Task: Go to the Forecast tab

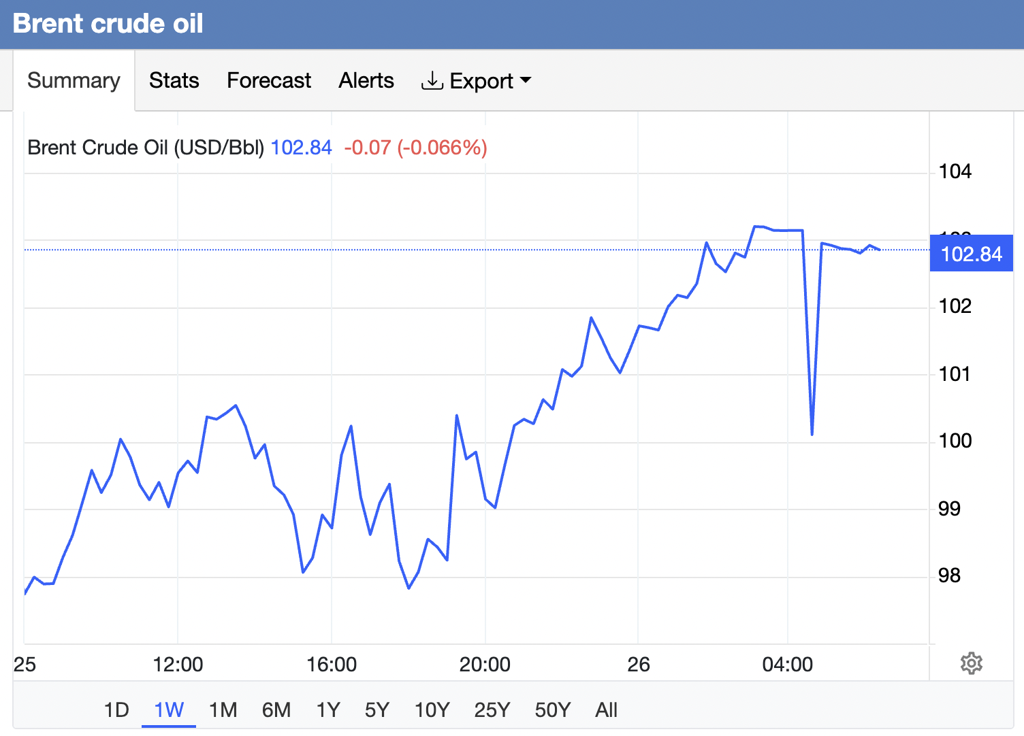Action: click(268, 80)
